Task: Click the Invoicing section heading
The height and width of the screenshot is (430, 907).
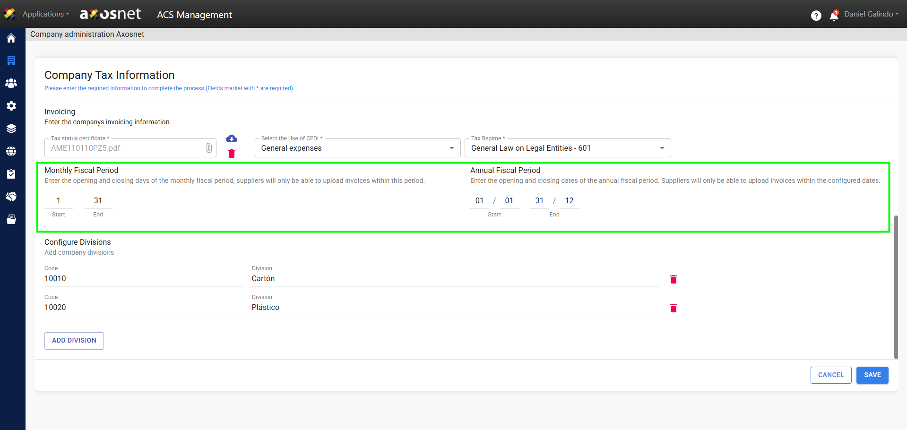Action: pyautogui.click(x=60, y=112)
